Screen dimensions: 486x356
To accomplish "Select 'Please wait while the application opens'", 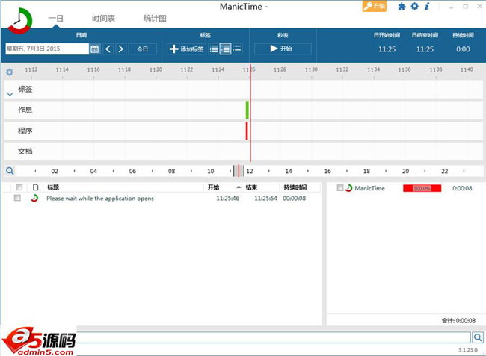I will click(x=100, y=199).
